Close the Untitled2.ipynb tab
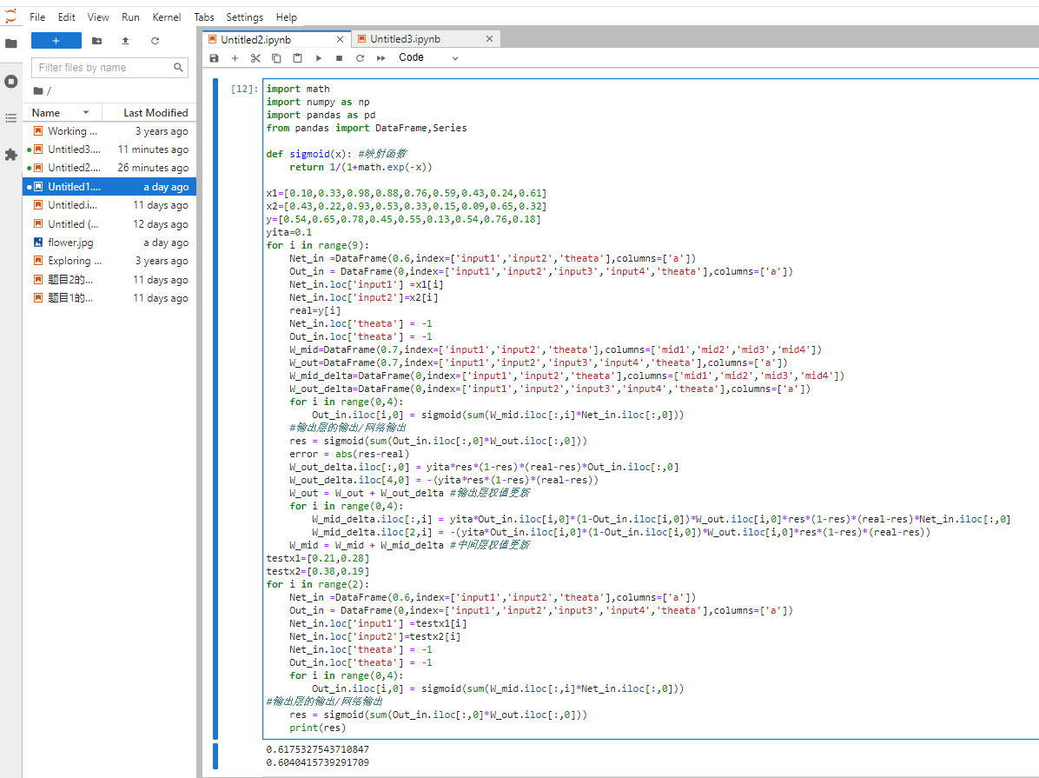This screenshot has width=1039, height=778. click(x=341, y=39)
